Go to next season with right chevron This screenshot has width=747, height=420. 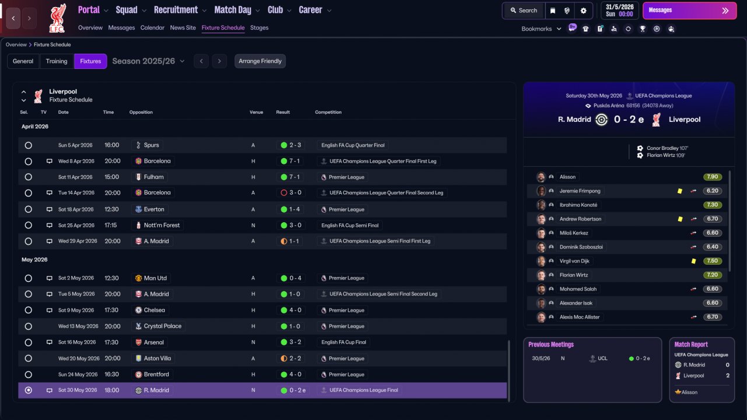[219, 61]
